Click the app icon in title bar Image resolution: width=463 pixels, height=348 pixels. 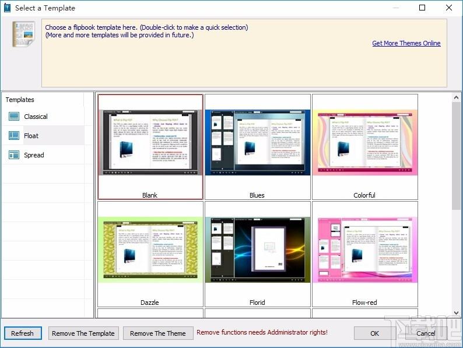(7, 8)
